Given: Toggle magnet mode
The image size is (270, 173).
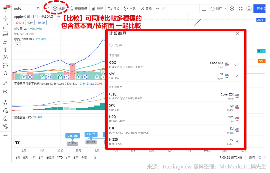Looking at the screenshot, I should coord(6,103).
